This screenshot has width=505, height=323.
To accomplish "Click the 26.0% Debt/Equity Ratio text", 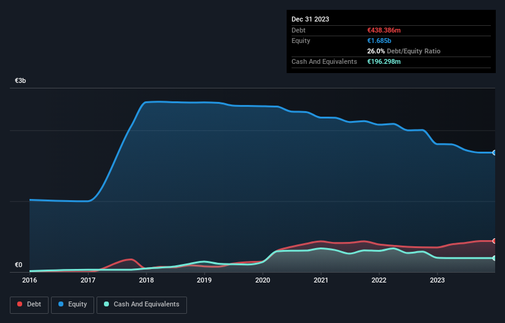I will (404, 51).
